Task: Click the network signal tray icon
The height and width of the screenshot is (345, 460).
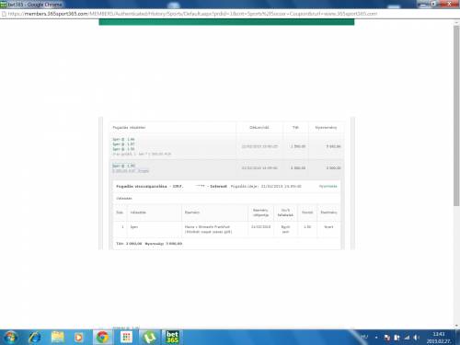Action: click(x=407, y=338)
